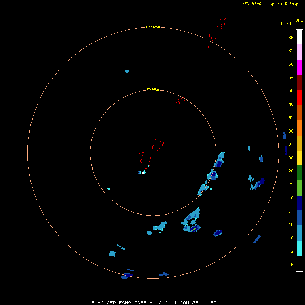Click the light pink 62 kft legend swatch

click(x=299, y=52)
